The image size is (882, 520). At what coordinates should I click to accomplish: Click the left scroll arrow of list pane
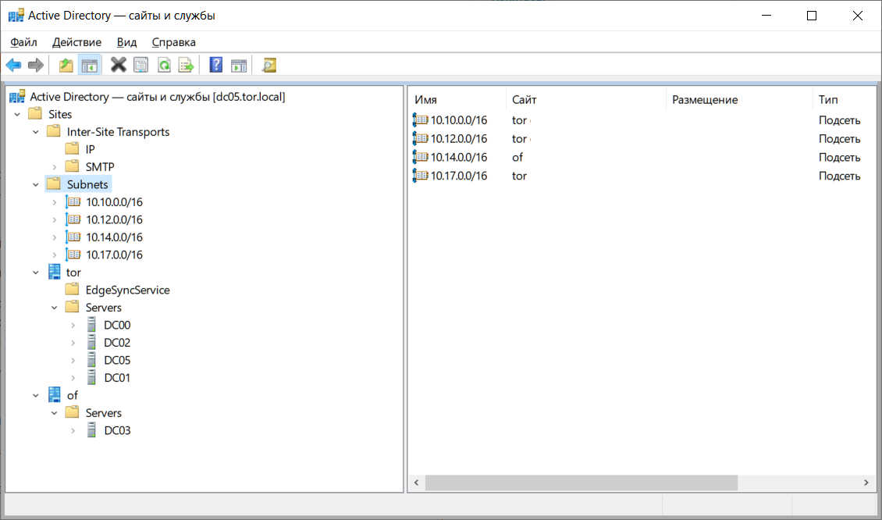417,483
